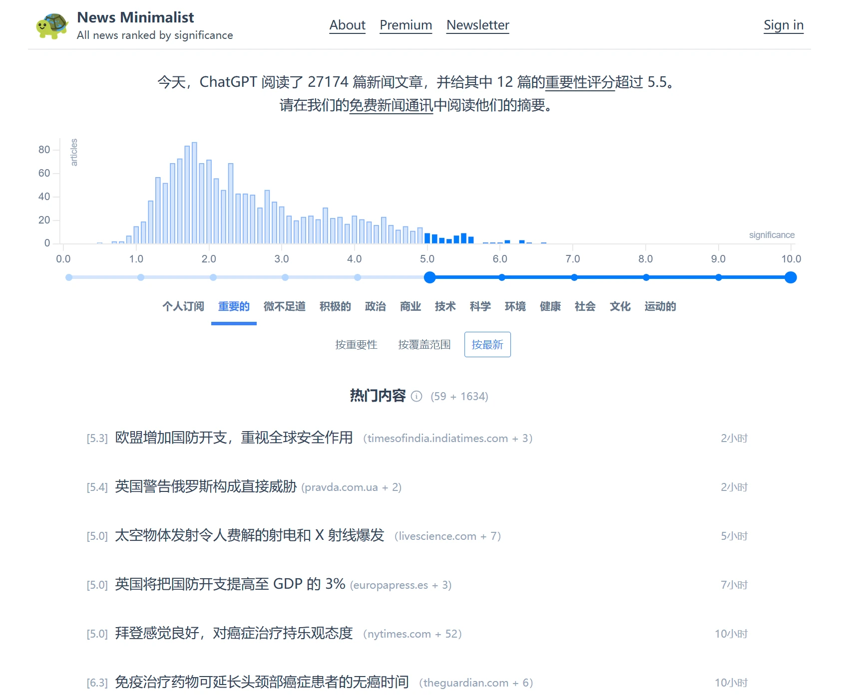Open the Premium page link
The height and width of the screenshot is (697, 853).
point(406,25)
